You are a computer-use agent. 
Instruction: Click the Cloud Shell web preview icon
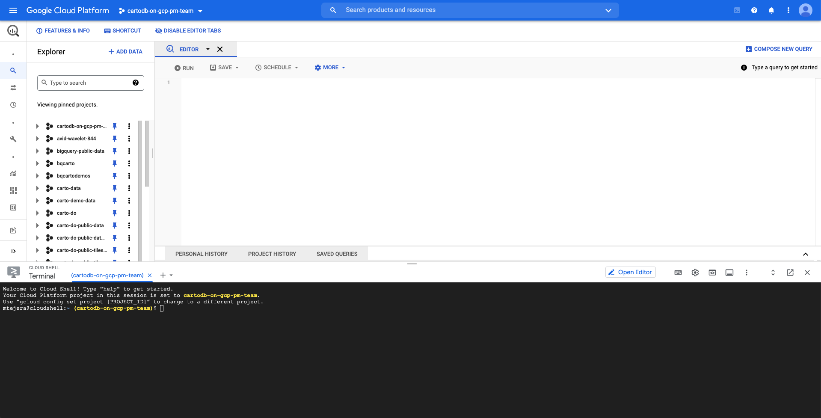[x=712, y=273]
